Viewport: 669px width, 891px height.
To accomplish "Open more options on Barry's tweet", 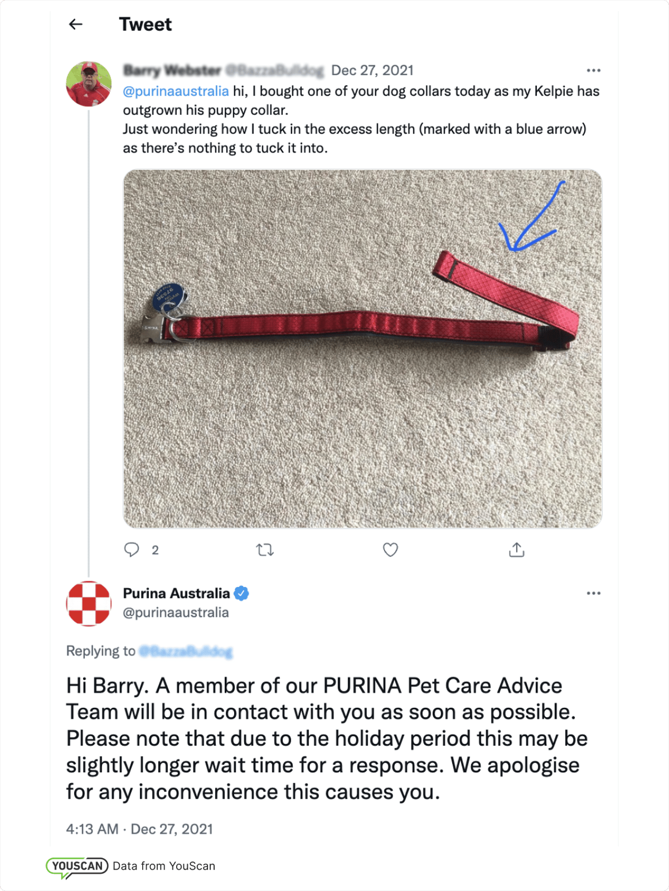I will [x=593, y=70].
